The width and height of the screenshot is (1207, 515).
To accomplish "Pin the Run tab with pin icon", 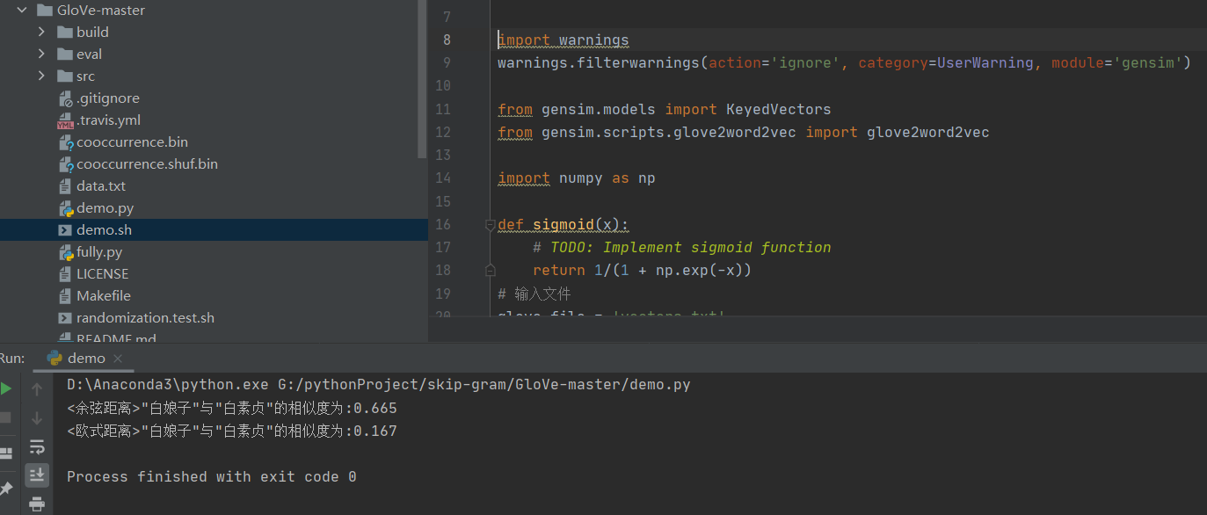I will (6, 487).
